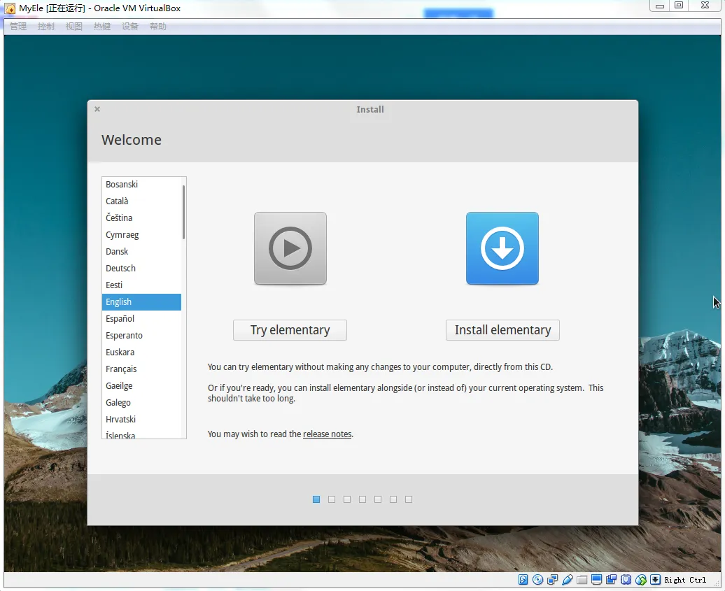
Task: Select Deutsch in the language list
Action: [x=141, y=268]
